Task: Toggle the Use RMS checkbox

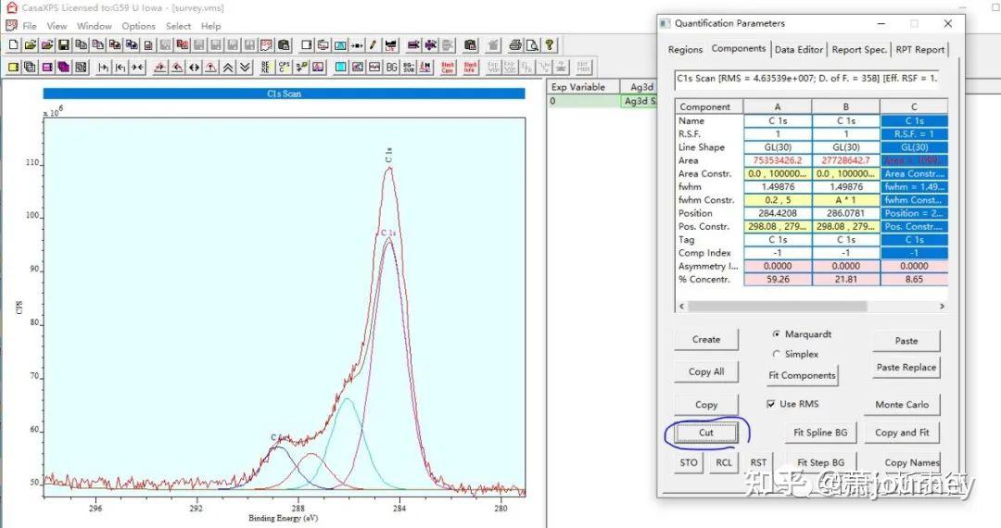Action: [x=771, y=404]
